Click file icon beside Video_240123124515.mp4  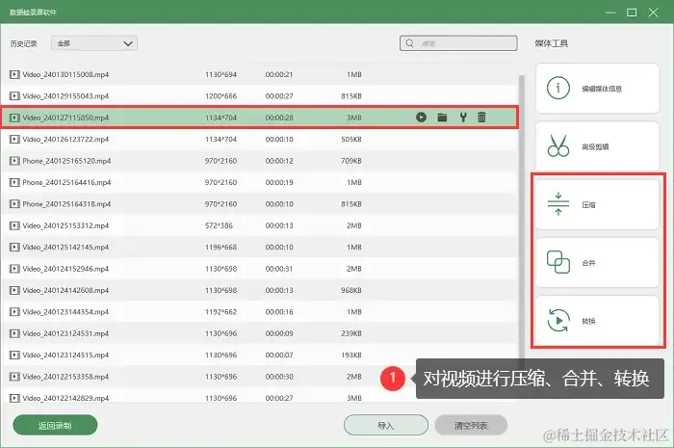tap(14, 356)
